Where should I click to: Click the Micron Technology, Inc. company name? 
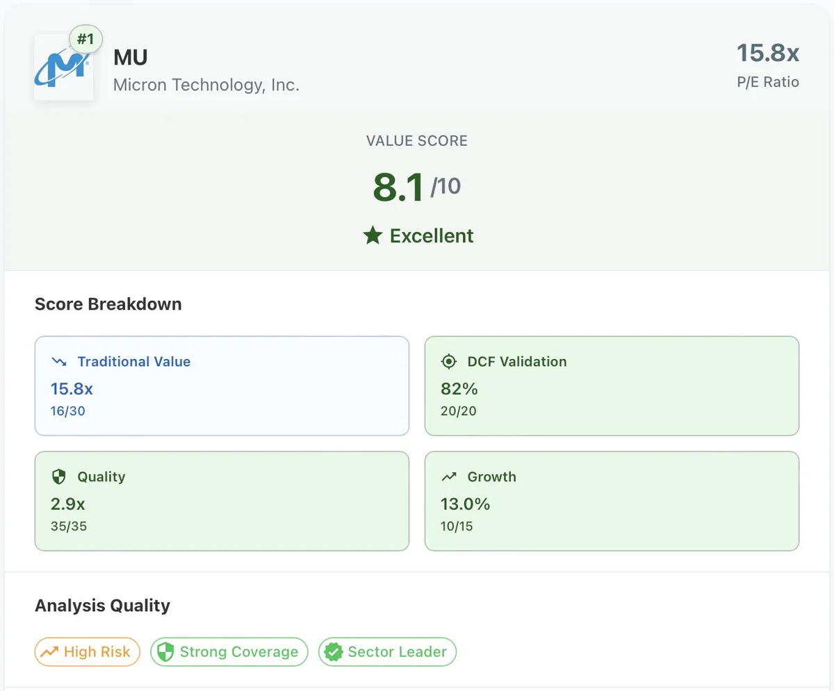click(206, 85)
